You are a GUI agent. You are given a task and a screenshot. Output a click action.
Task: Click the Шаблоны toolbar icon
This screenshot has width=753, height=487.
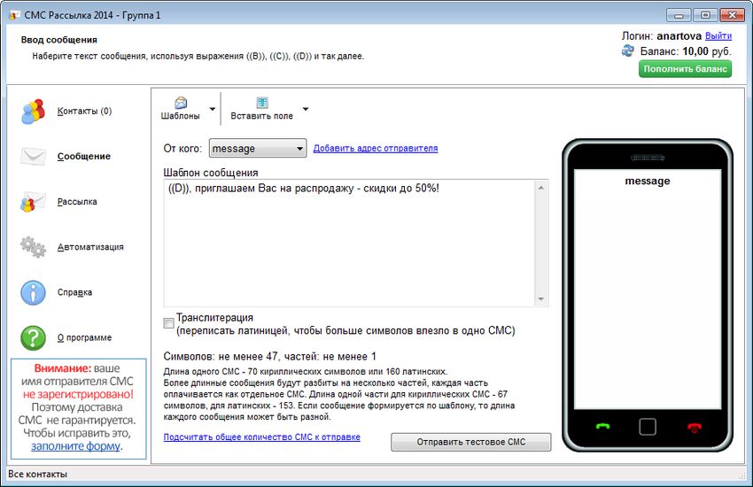click(x=181, y=103)
